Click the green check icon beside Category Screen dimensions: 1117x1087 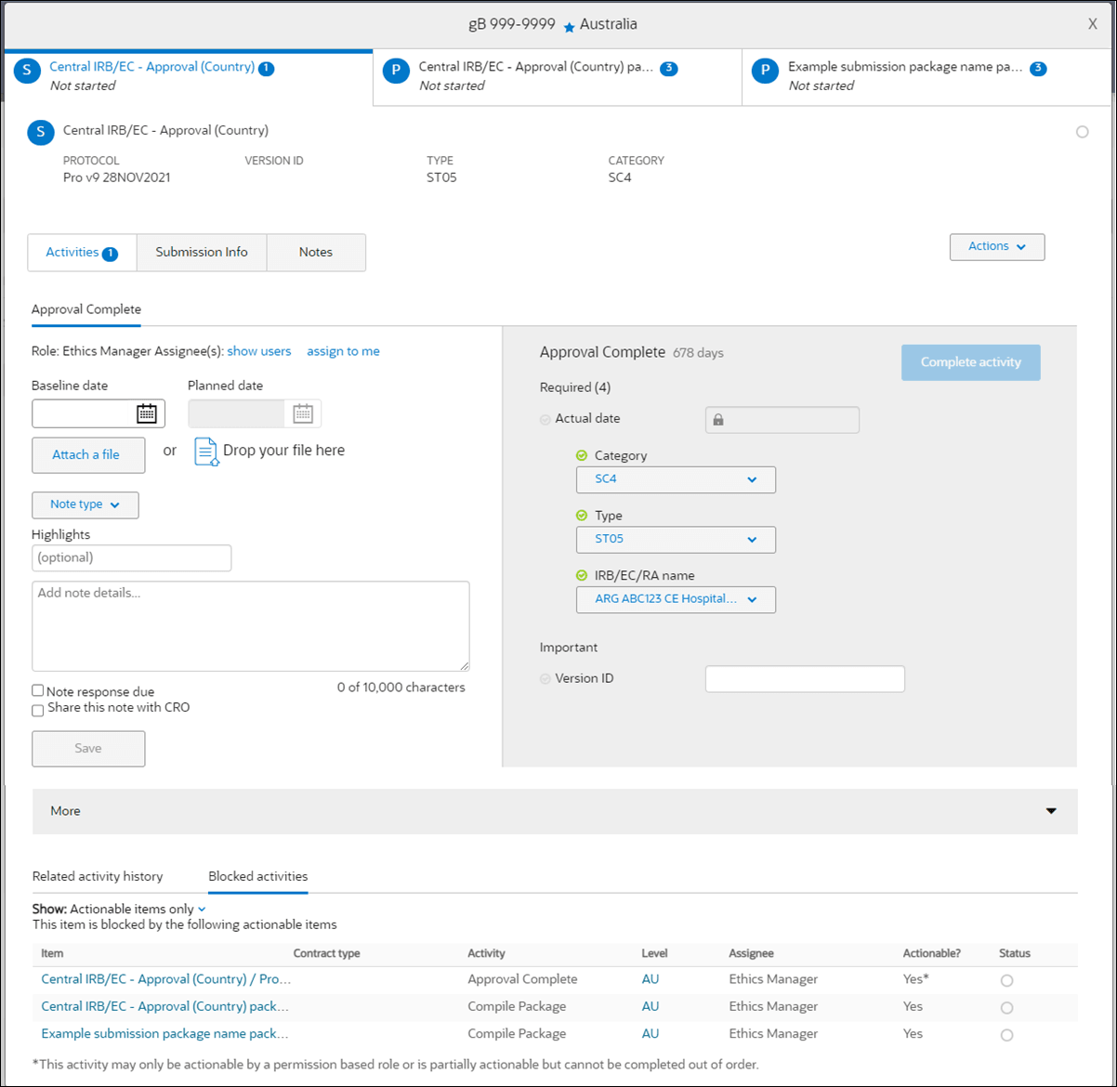tap(581, 455)
